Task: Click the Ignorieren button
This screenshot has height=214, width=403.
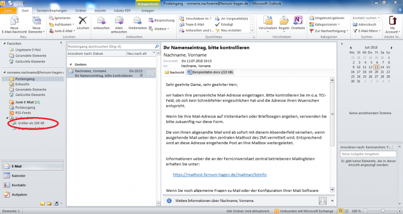Action: point(60,18)
